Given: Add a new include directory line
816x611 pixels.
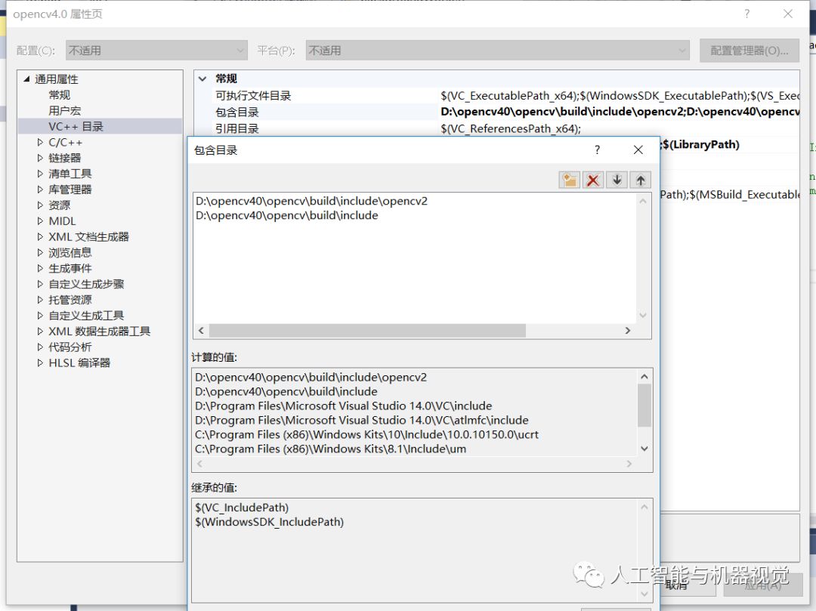Looking at the screenshot, I should pos(570,181).
